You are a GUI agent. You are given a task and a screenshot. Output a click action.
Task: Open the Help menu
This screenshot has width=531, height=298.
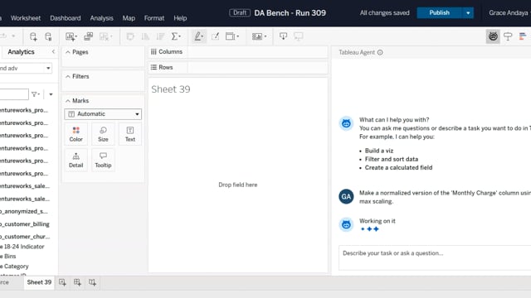coord(180,18)
